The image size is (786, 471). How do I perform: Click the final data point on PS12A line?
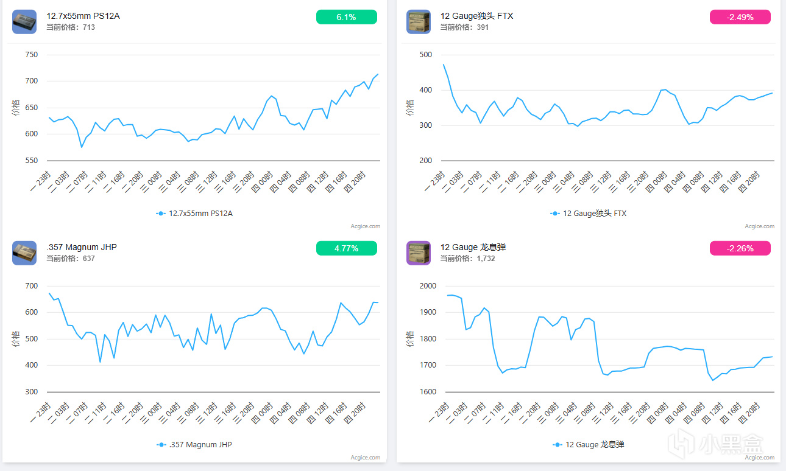pyautogui.click(x=378, y=74)
